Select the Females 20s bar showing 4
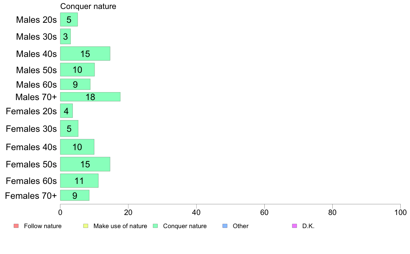The image size is (410, 254). pyautogui.click(x=66, y=111)
